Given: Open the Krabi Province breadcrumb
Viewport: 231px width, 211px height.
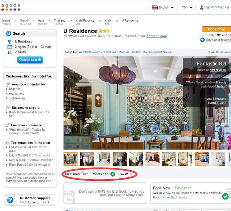Looking at the screenshot, I should tap(85, 21).
